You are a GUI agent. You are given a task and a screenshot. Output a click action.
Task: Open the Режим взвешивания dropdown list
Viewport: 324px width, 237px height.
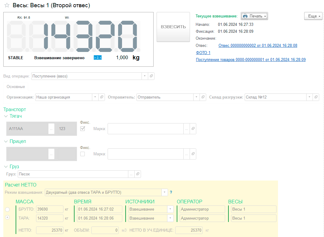coord(165,192)
